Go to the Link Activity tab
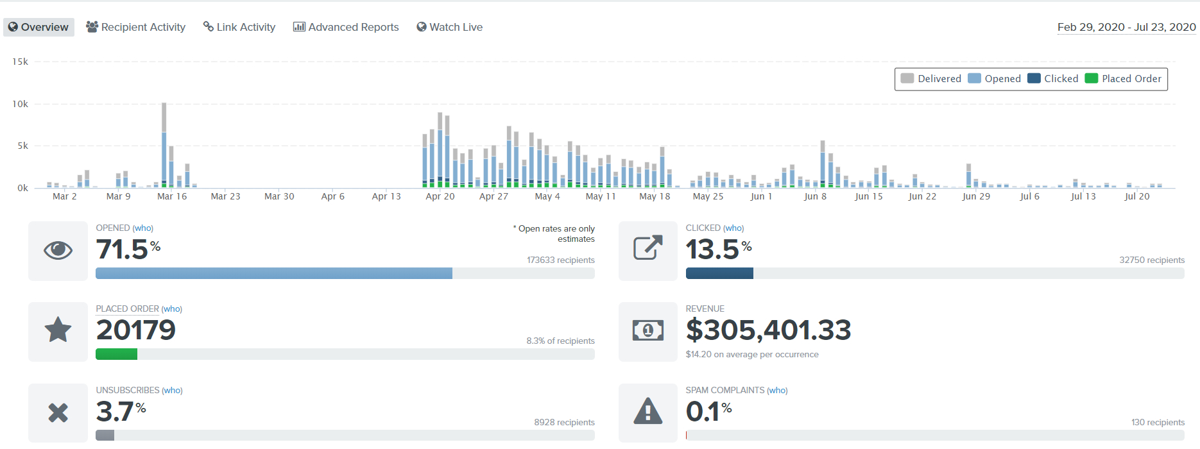The image size is (1200, 449). coord(239,27)
